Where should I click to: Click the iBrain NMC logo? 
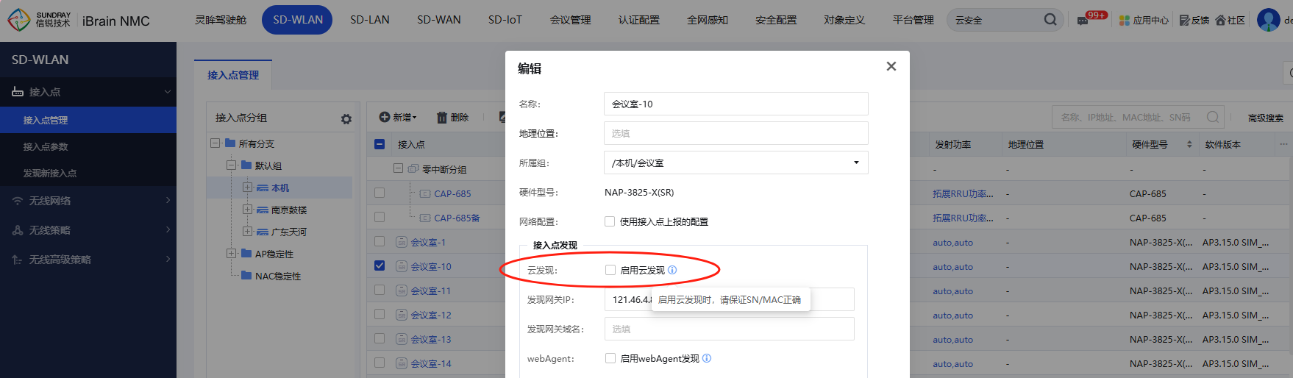click(x=79, y=21)
